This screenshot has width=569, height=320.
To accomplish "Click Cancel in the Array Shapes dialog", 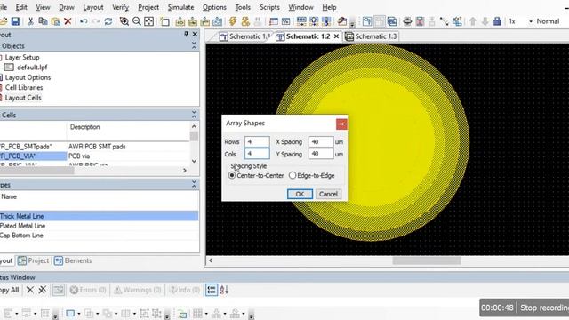I will 328,194.
